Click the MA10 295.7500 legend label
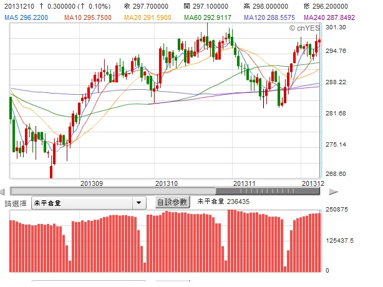Viewport: 383px width, 287px height. coord(88,17)
